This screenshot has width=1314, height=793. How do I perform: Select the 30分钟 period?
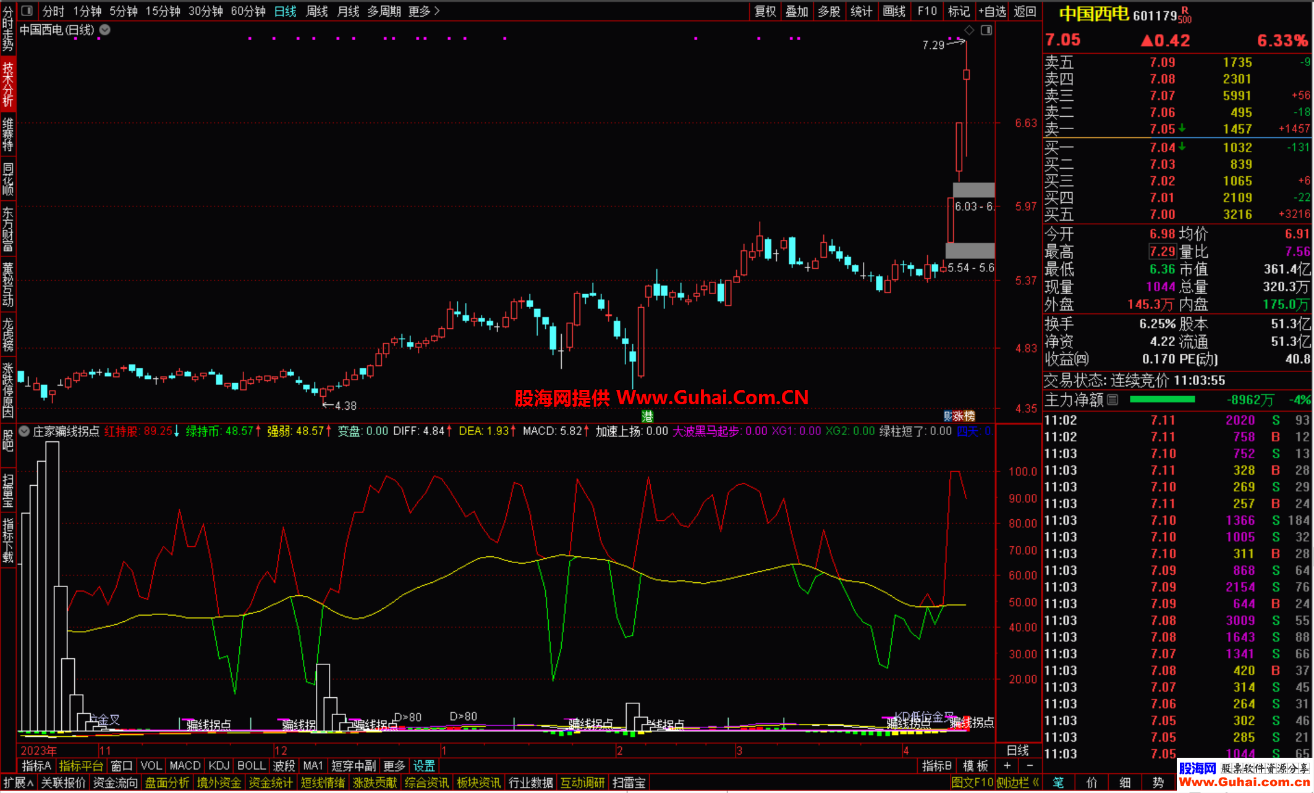pos(205,11)
